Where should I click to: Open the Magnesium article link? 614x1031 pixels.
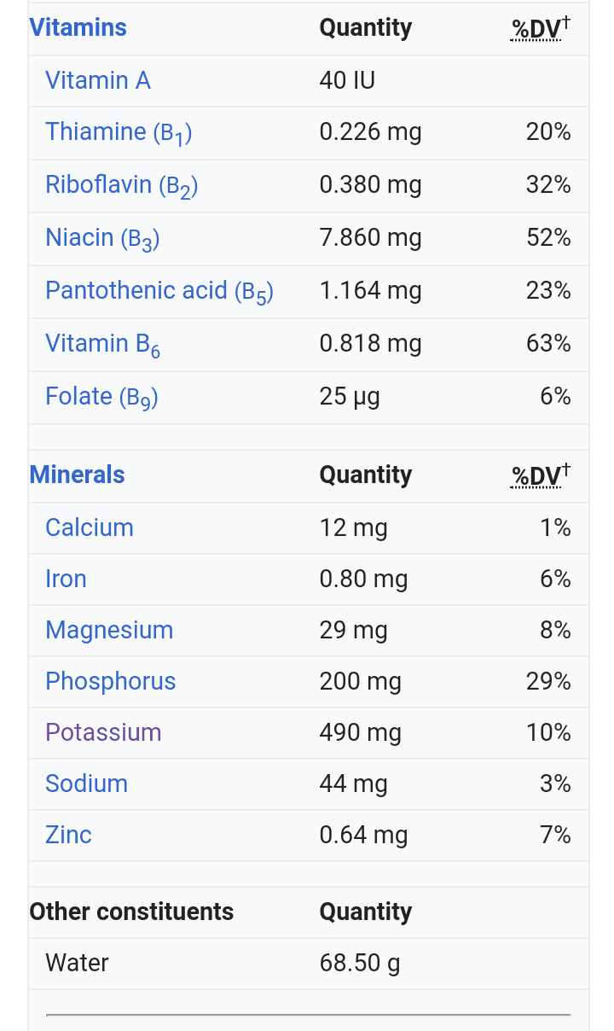[109, 630]
